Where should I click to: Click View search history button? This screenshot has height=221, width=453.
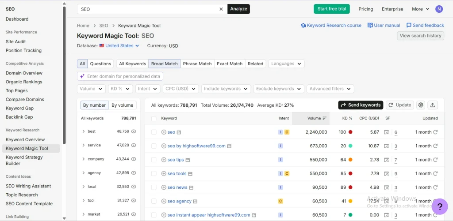click(420, 36)
